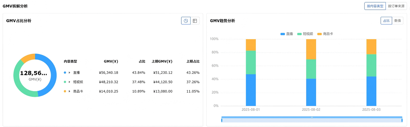Click the 内容类型 column header
This screenshot has width=410, height=127.
[70, 61]
